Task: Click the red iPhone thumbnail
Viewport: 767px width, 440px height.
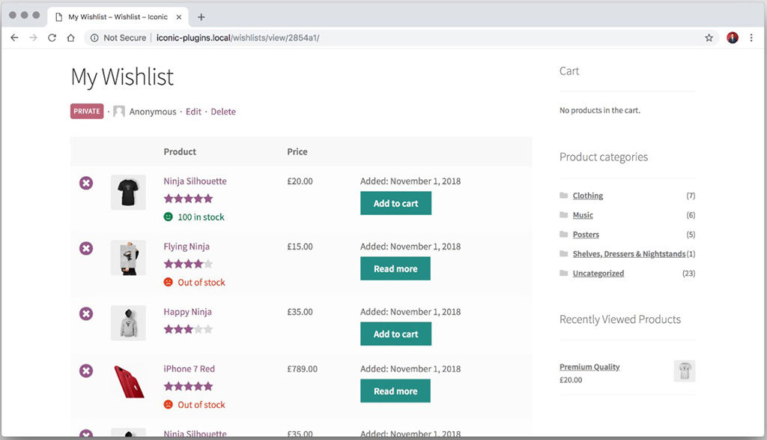Action: click(x=128, y=382)
